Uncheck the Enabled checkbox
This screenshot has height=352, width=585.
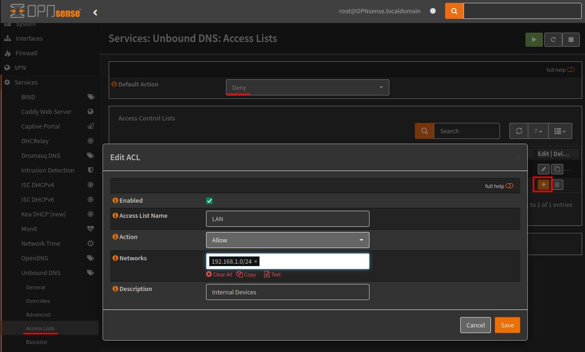[x=209, y=201]
